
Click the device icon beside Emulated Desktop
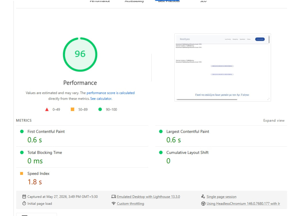pyautogui.click(x=114, y=196)
